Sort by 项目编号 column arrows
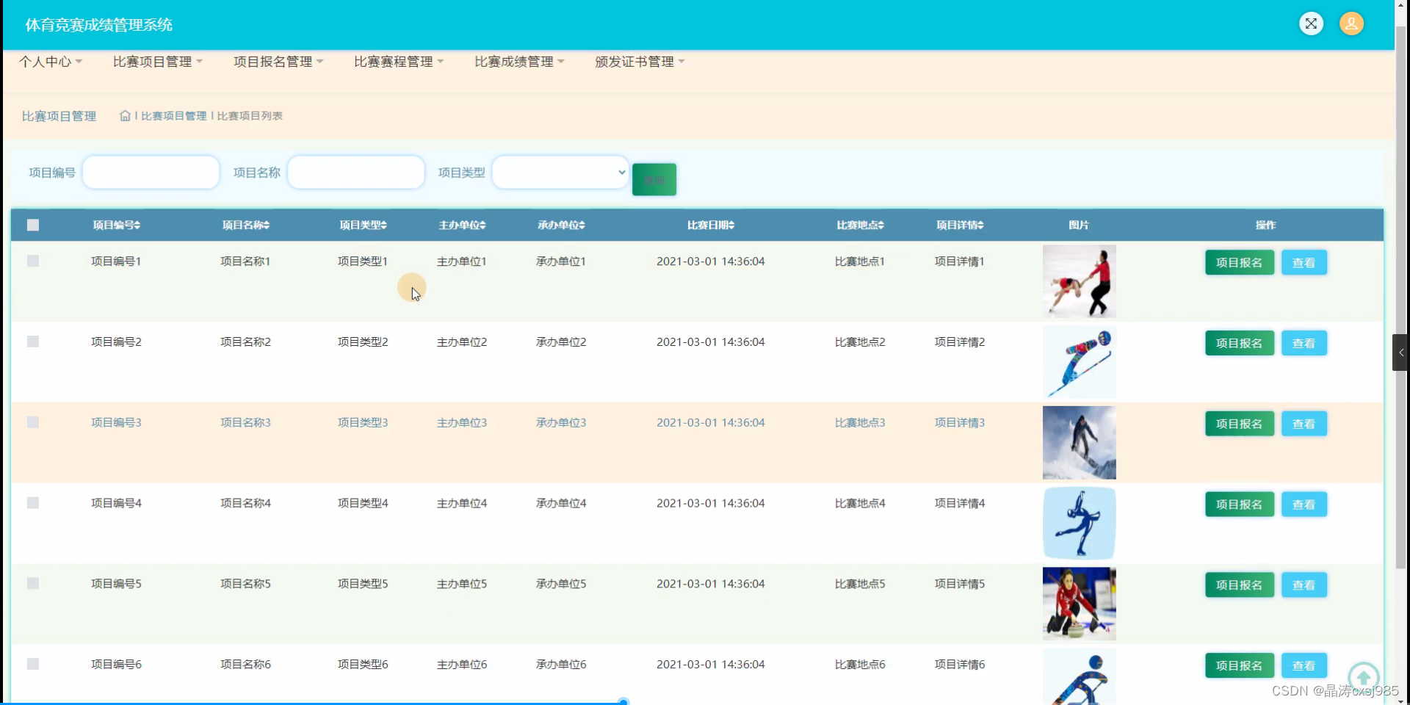Screen dimensions: 1410x705 point(137,225)
